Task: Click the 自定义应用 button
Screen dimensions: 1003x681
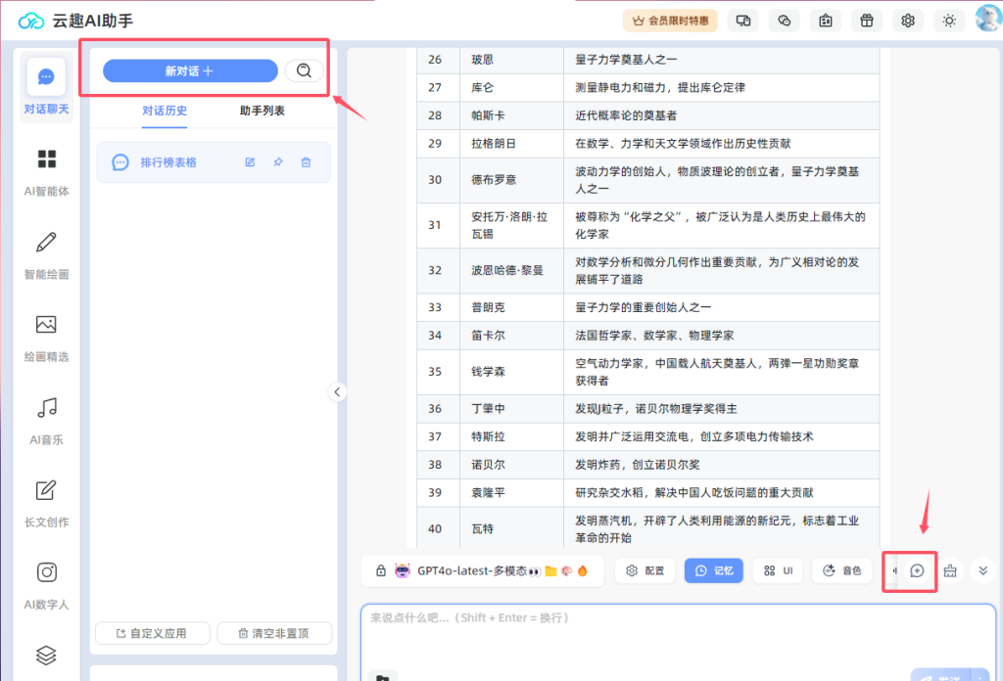Action: (152, 633)
